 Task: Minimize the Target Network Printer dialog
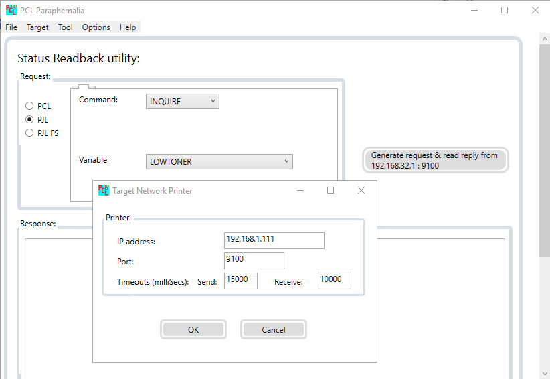(x=300, y=190)
